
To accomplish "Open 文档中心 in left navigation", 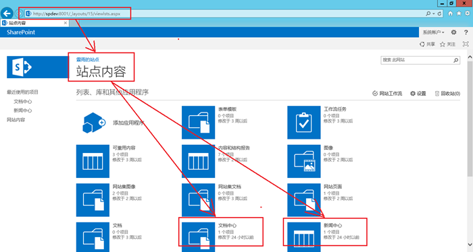I will point(22,101).
